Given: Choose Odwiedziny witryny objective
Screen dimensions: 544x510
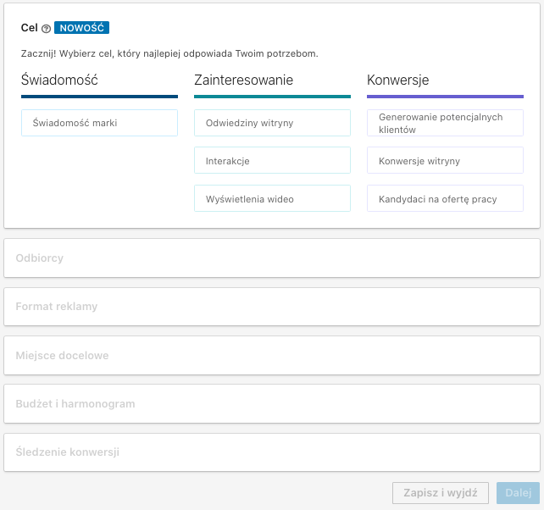Looking at the screenshot, I should pyautogui.click(x=272, y=123).
